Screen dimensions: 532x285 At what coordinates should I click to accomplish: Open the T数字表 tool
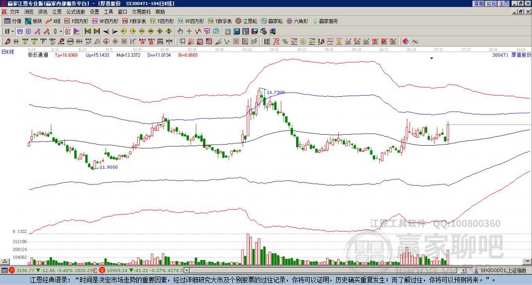point(220,21)
